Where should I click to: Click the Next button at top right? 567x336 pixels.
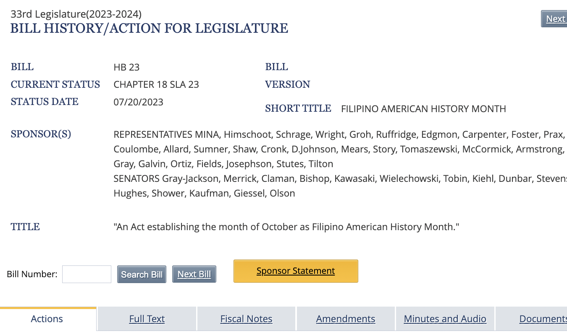click(555, 19)
